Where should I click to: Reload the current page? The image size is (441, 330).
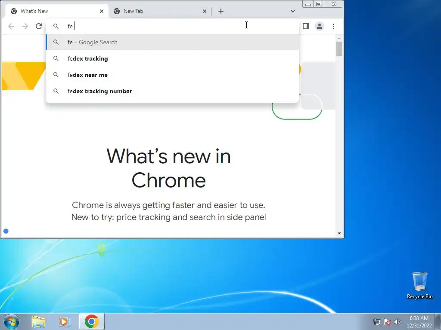pos(39,26)
